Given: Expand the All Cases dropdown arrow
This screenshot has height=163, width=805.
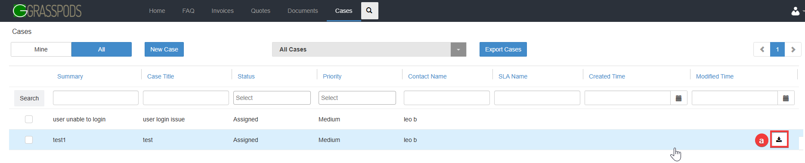Looking at the screenshot, I should coord(458,49).
